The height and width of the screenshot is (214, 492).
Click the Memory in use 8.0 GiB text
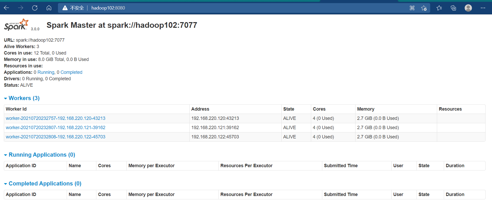click(x=46, y=59)
